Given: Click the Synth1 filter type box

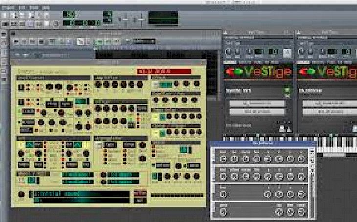Looking at the screenshot, I should click(x=142, y=108).
